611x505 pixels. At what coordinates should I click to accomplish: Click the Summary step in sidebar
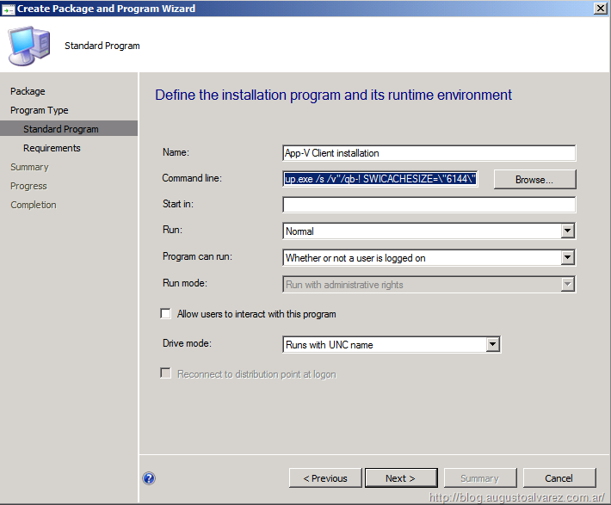click(x=29, y=167)
